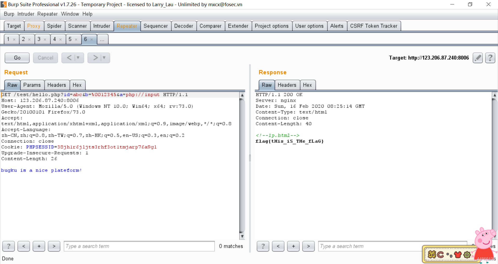Close Repeater tab 2
The image size is (498, 264).
click(x=29, y=40)
